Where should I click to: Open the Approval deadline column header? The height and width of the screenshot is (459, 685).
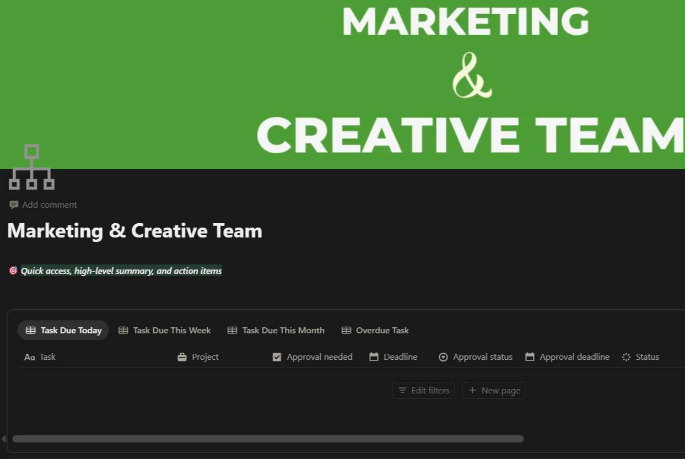568,357
